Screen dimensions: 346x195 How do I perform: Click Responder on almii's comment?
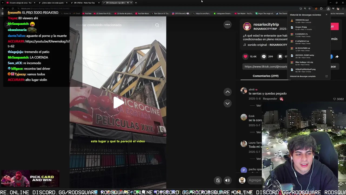(x=270, y=99)
